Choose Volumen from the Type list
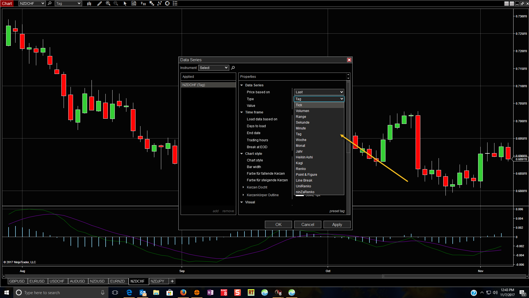The image size is (529, 298). 319,111
